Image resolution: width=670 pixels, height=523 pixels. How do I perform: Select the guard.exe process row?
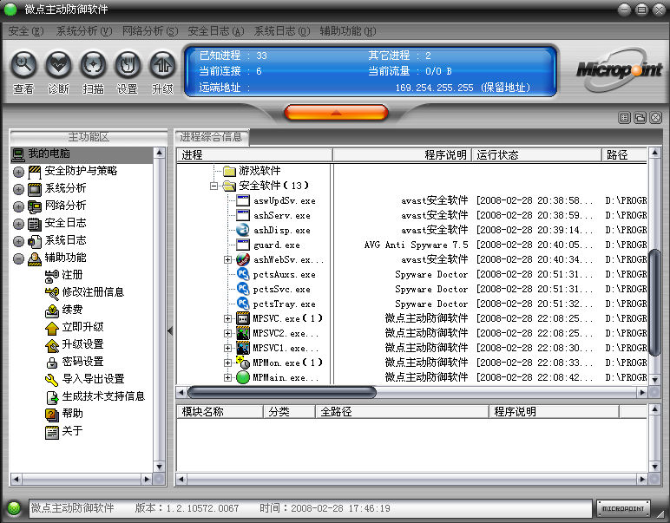(x=276, y=245)
